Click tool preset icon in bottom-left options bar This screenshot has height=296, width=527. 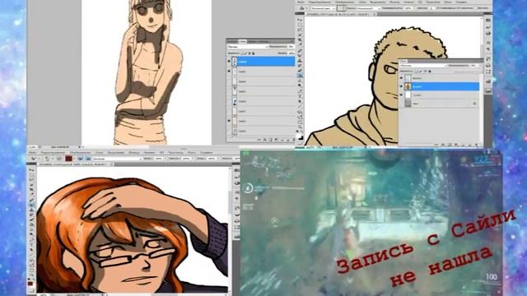(34, 159)
